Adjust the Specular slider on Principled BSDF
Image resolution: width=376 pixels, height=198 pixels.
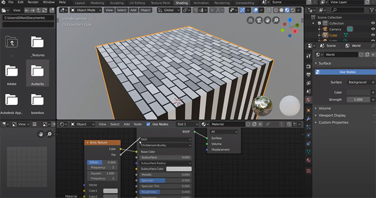pyautogui.click(x=165, y=180)
